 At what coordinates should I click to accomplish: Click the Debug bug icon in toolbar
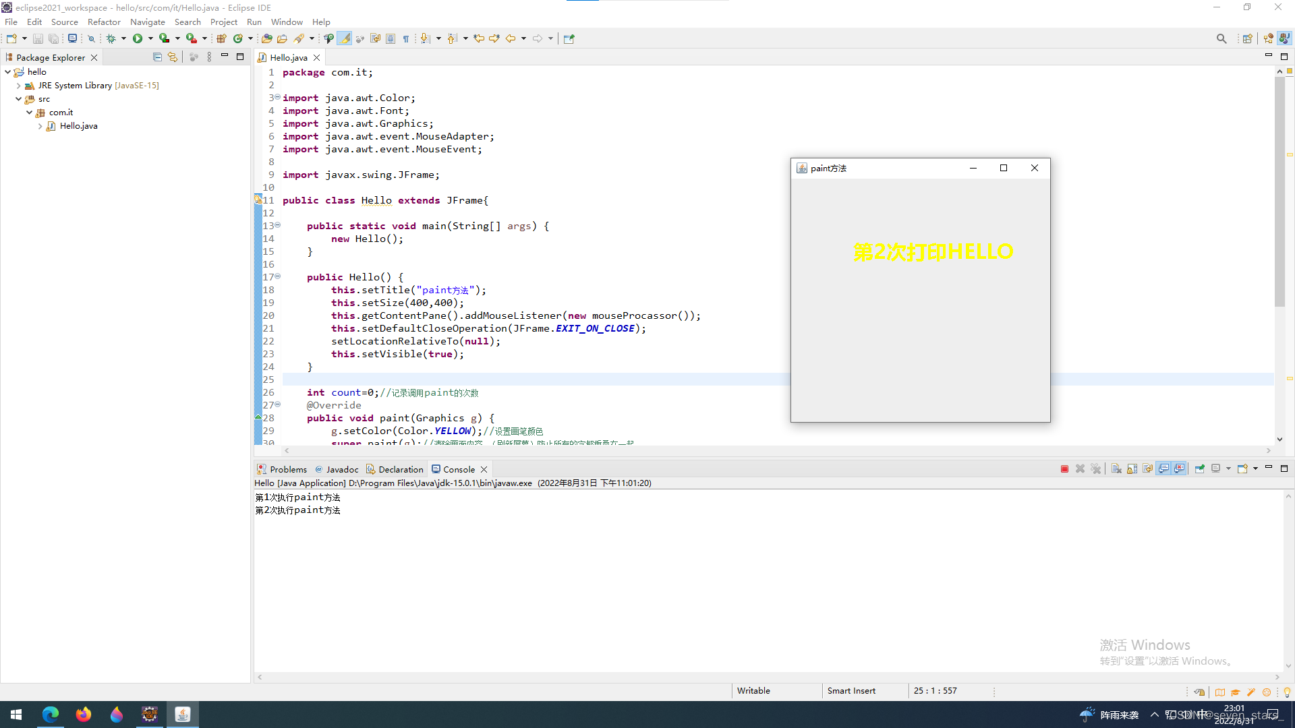click(111, 38)
